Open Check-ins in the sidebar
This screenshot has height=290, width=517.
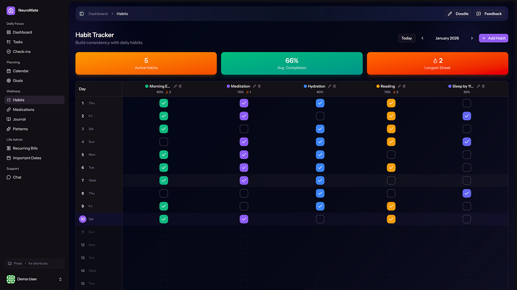pyautogui.click(x=34, y=52)
